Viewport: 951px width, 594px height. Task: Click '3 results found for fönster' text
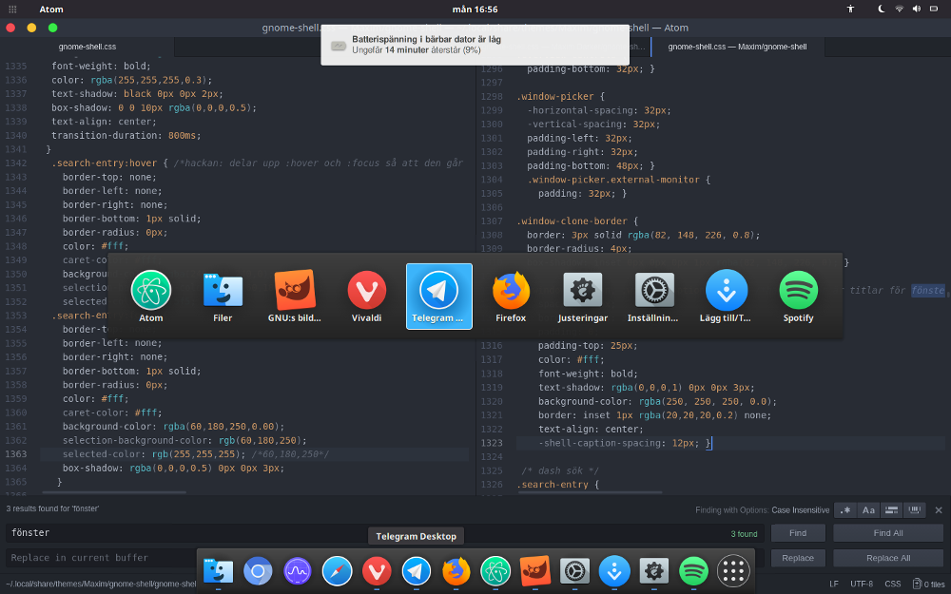(x=52, y=508)
